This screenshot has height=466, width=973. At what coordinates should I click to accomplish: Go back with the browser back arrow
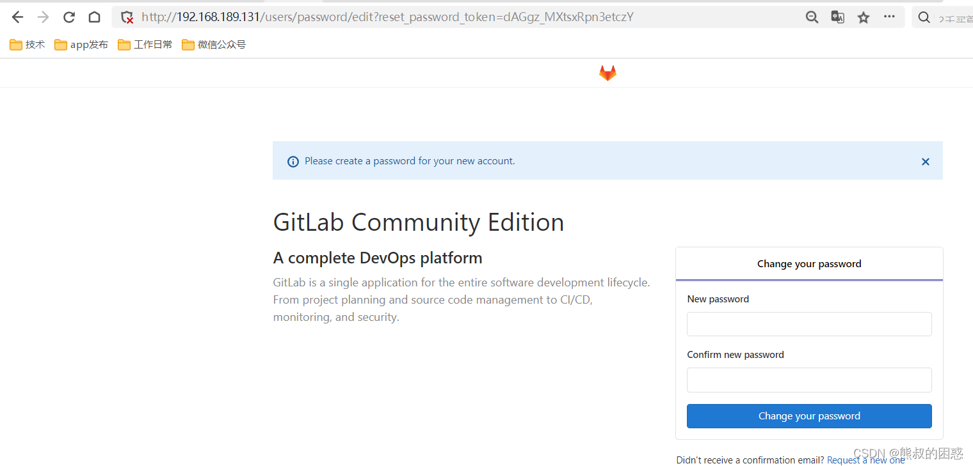(x=17, y=17)
